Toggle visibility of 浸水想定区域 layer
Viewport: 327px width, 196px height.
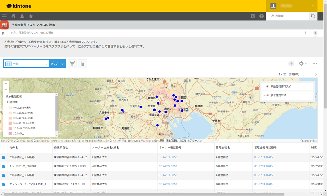click(x=268, y=95)
